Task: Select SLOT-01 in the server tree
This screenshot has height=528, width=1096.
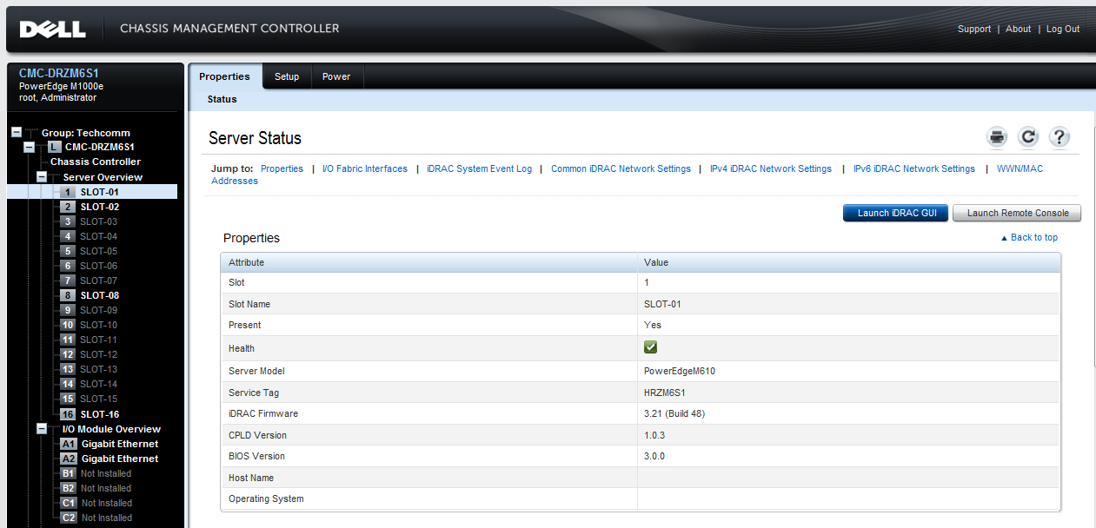Action: pos(100,192)
